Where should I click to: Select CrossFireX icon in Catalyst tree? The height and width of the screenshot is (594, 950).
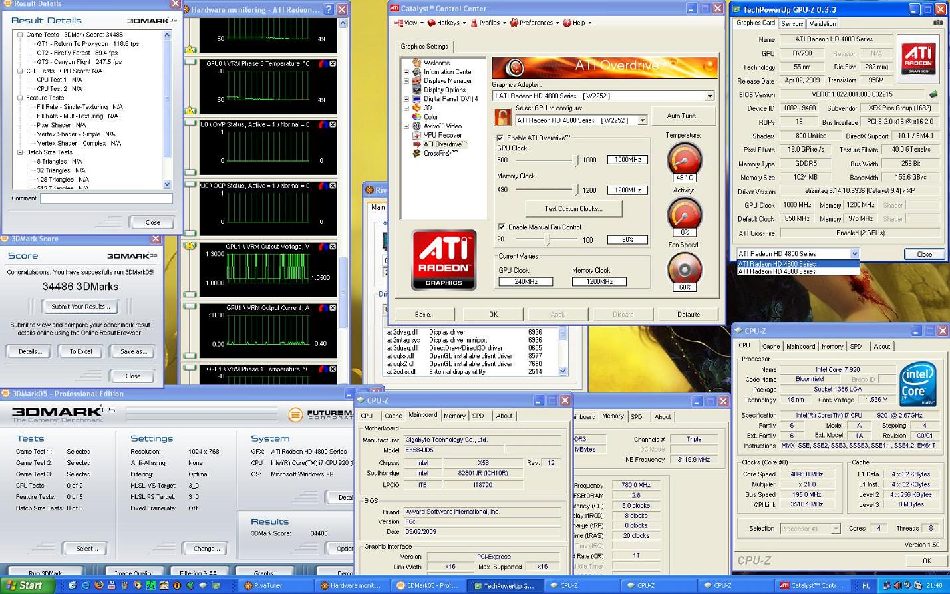pyautogui.click(x=416, y=153)
